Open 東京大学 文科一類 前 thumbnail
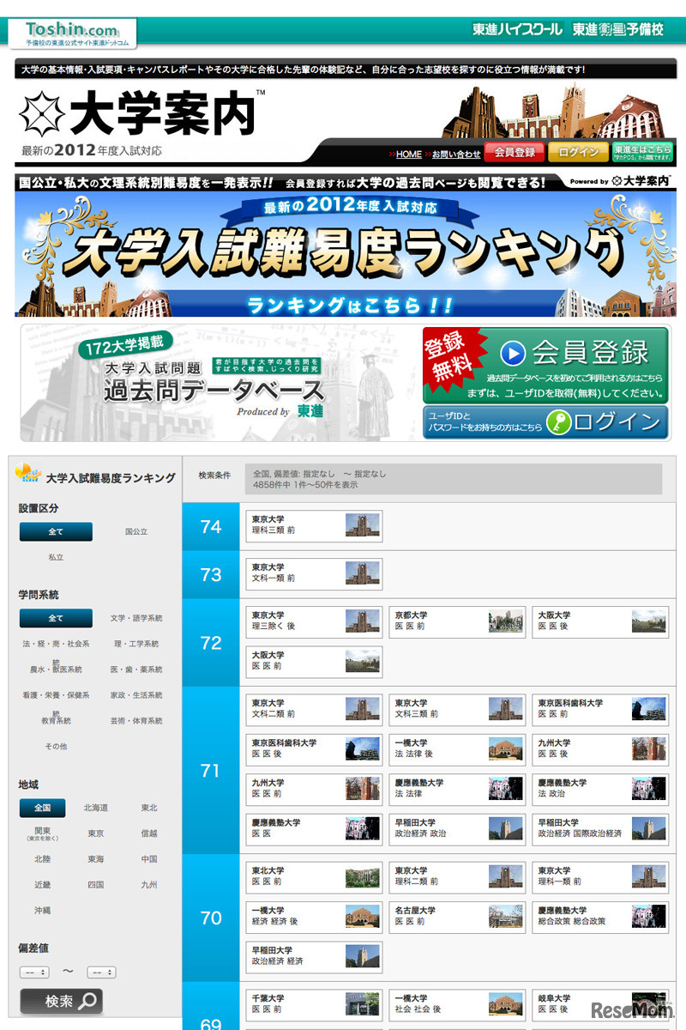This screenshot has height=1030, width=686. [x=362, y=573]
